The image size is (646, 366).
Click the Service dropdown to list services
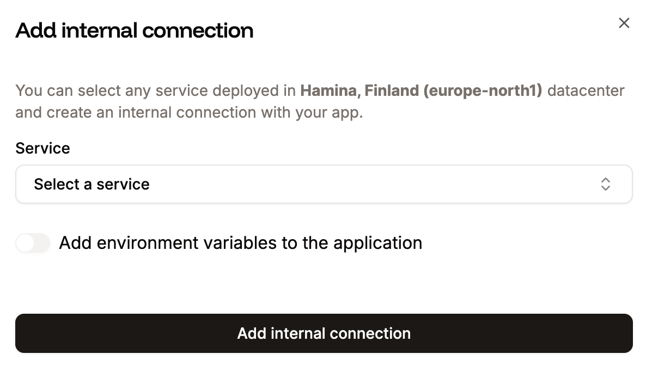(x=324, y=184)
